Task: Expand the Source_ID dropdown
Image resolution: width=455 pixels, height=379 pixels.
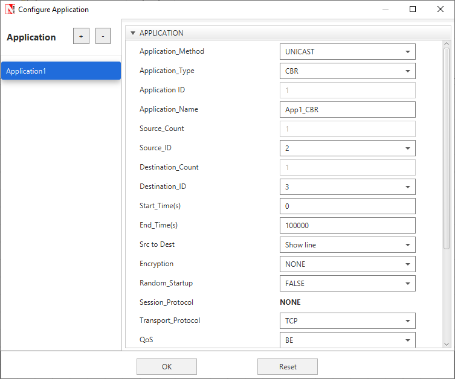Action: [347, 148]
